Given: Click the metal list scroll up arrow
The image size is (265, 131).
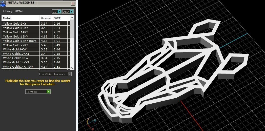Looking at the screenshot, I should 72,17.
